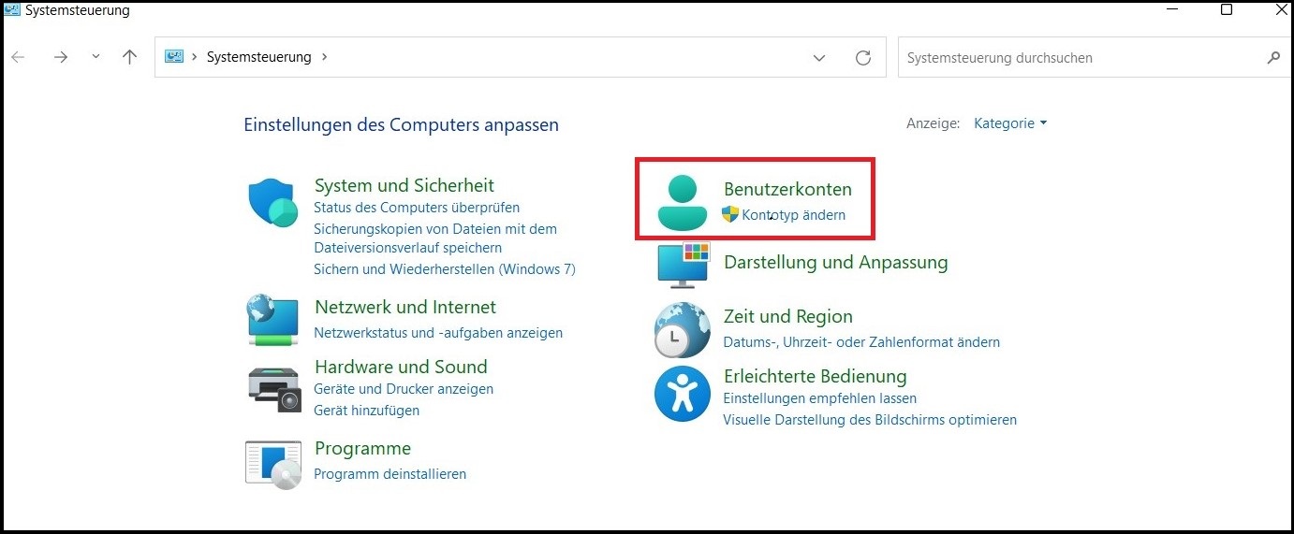The width and height of the screenshot is (1294, 534).
Task: Click the Benutzerkonten user avatar icon
Action: [x=683, y=202]
